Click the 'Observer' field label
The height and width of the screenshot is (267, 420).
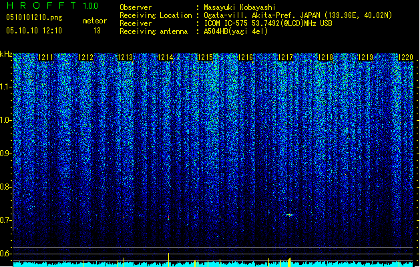[x=136, y=7]
